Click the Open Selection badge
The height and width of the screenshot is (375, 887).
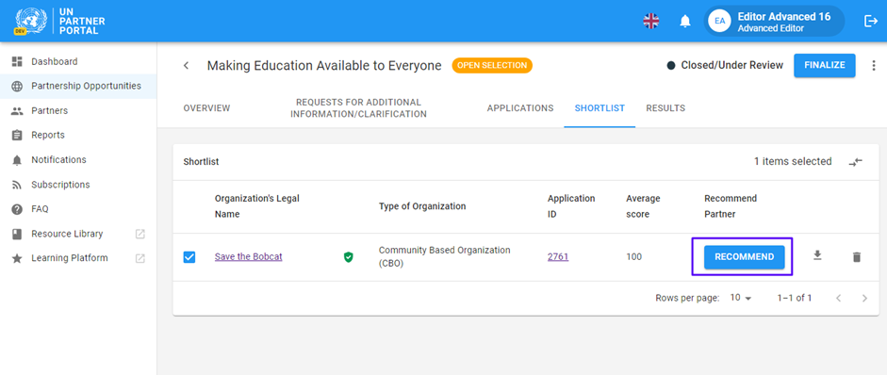pyautogui.click(x=492, y=66)
